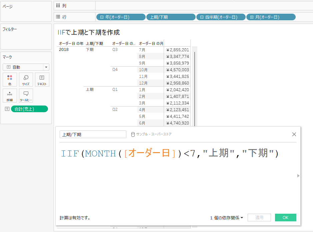Click the 上期/下期 pill on Rows shelf

pyautogui.click(x=170, y=17)
